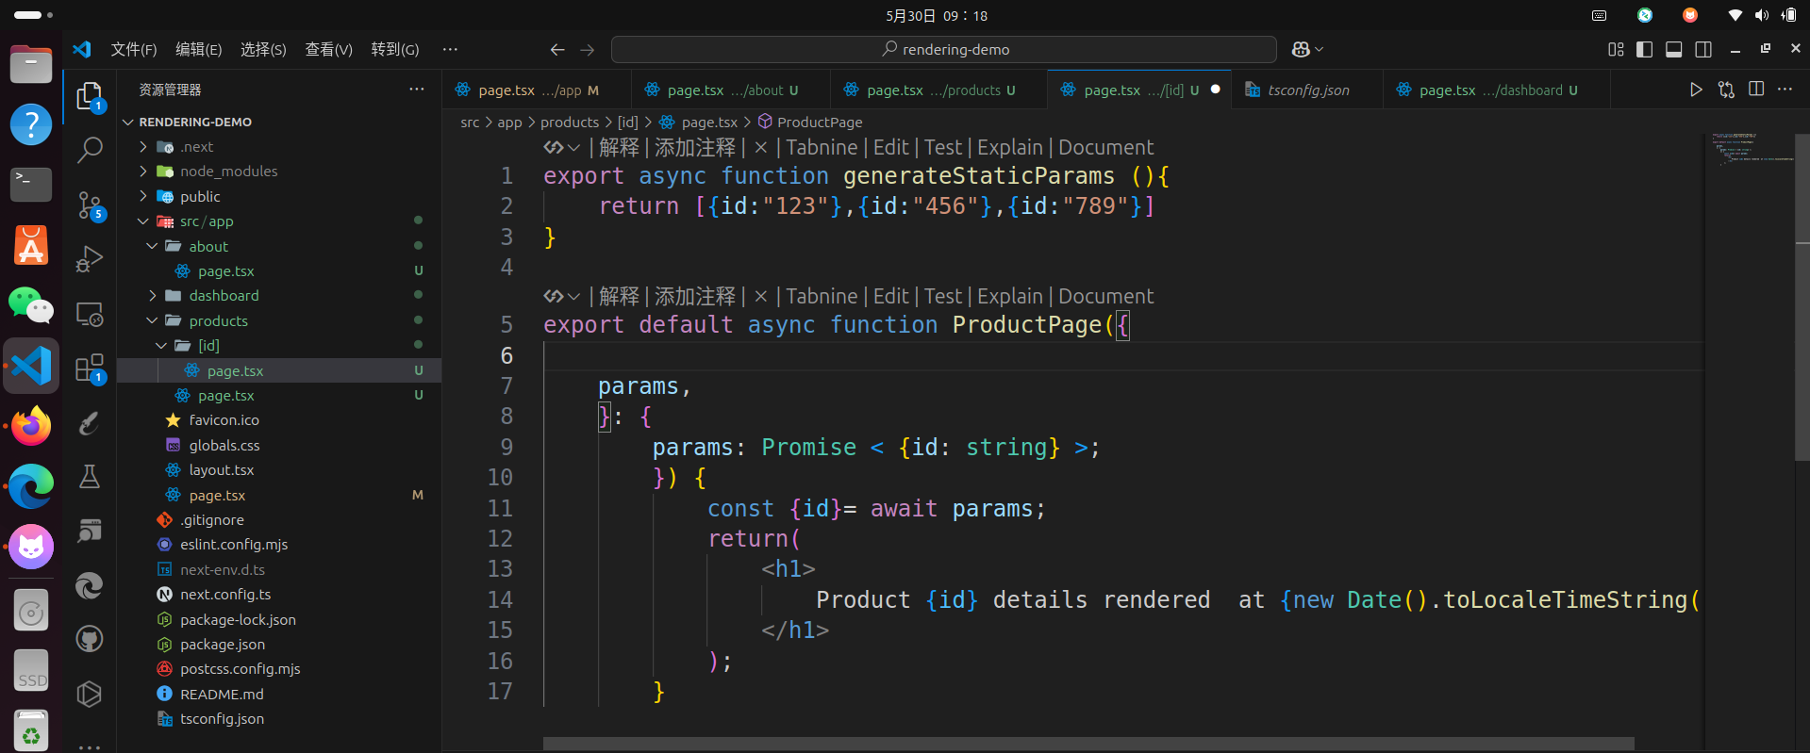Click the Run code play icon

(x=1695, y=90)
